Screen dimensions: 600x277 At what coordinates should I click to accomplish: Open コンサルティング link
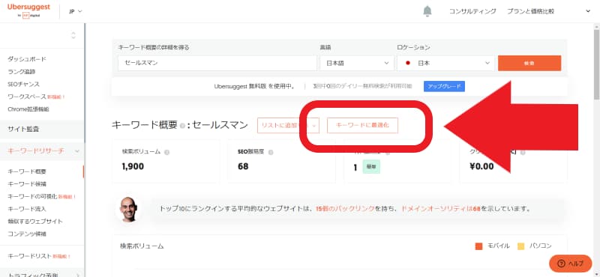pos(472,11)
